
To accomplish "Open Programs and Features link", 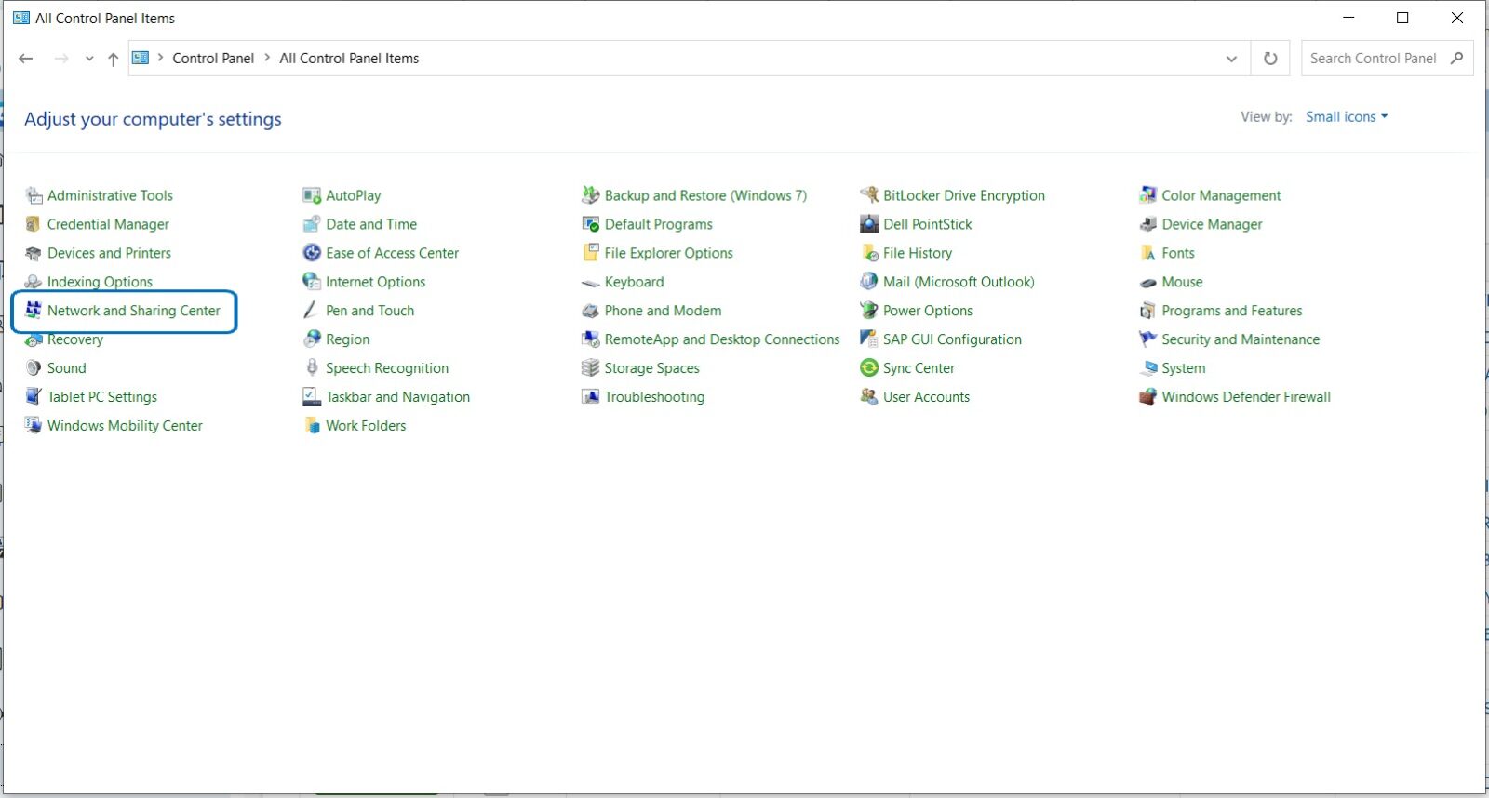I will [x=1231, y=311].
